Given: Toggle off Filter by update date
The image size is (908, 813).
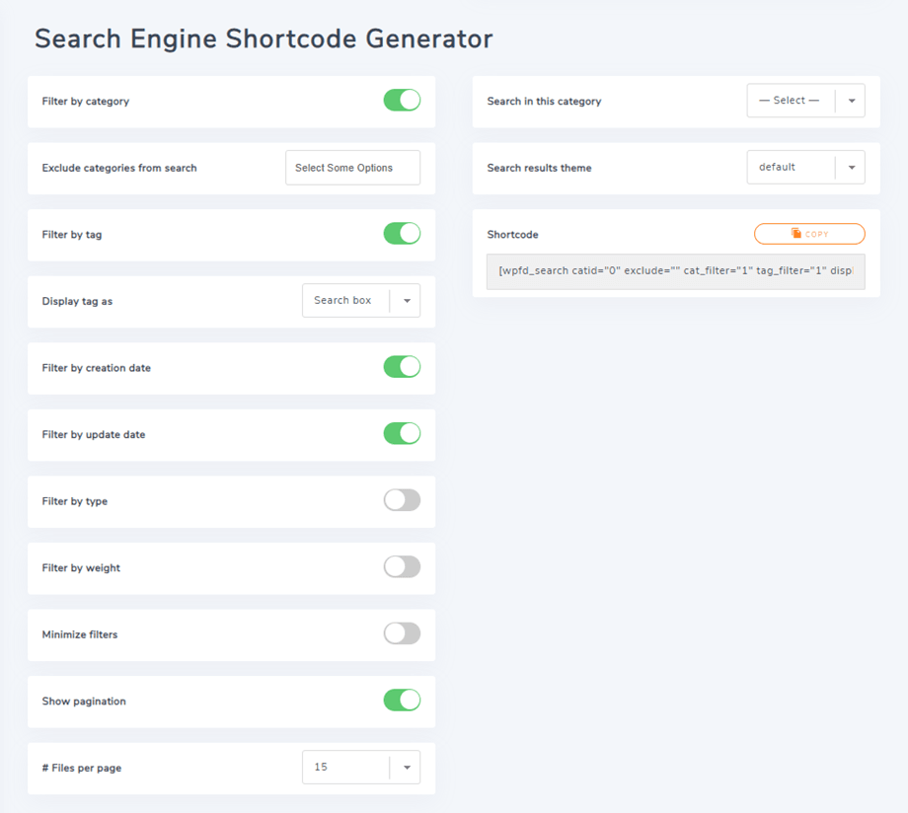Looking at the screenshot, I should click(402, 434).
